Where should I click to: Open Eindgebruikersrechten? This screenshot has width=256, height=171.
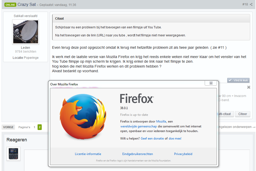[x=137, y=154]
